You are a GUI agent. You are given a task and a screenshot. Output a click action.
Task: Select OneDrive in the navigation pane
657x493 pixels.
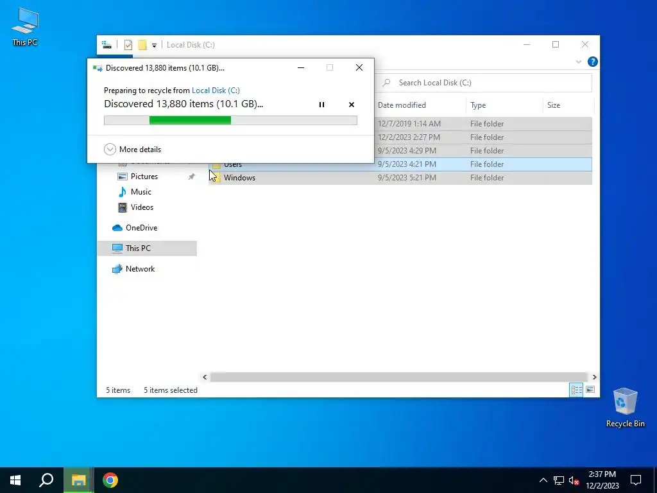(x=142, y=228)
